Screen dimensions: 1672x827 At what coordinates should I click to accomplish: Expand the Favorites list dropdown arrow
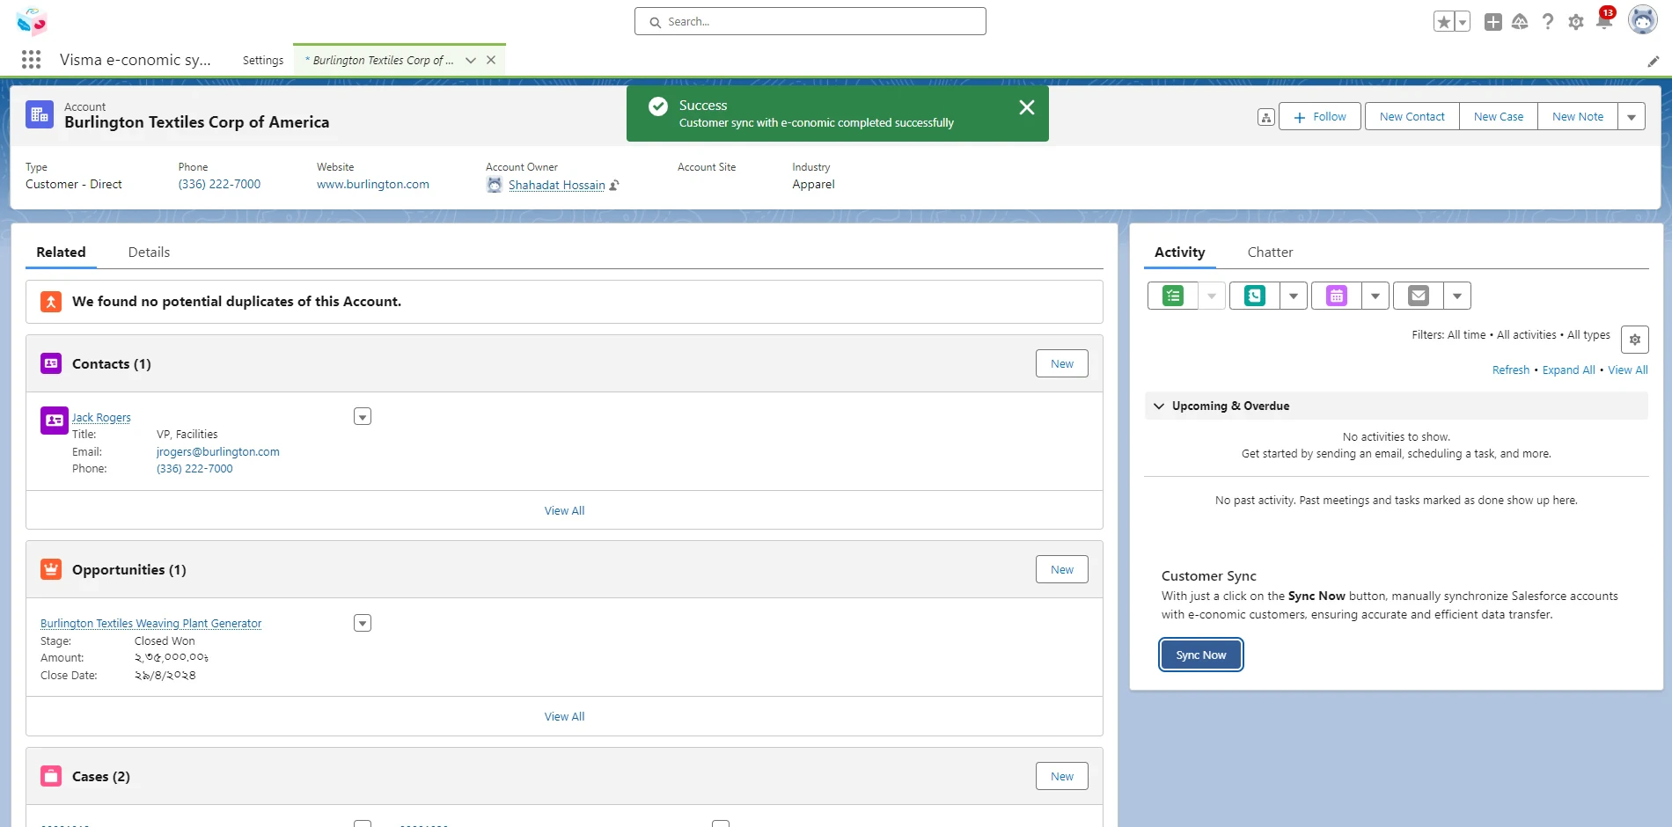1463,22
